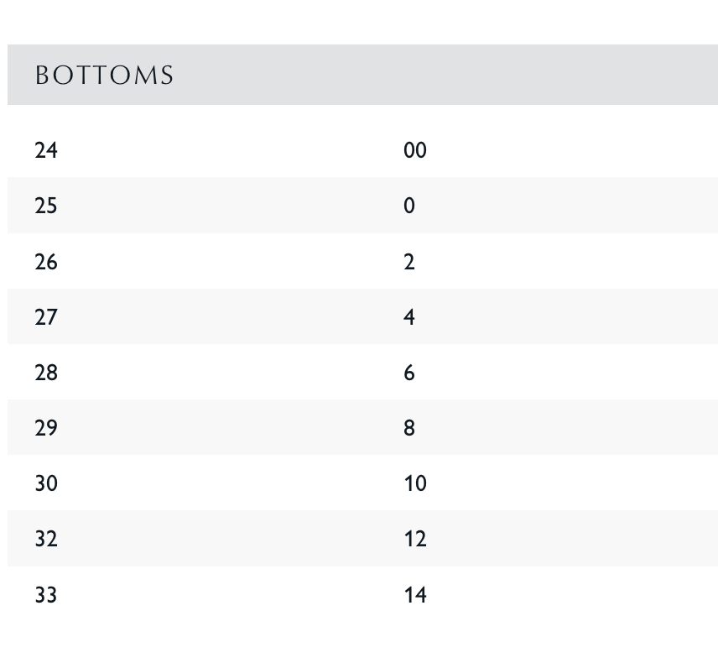
Task: Click the 00 size cell
Action: pos(415,150)
